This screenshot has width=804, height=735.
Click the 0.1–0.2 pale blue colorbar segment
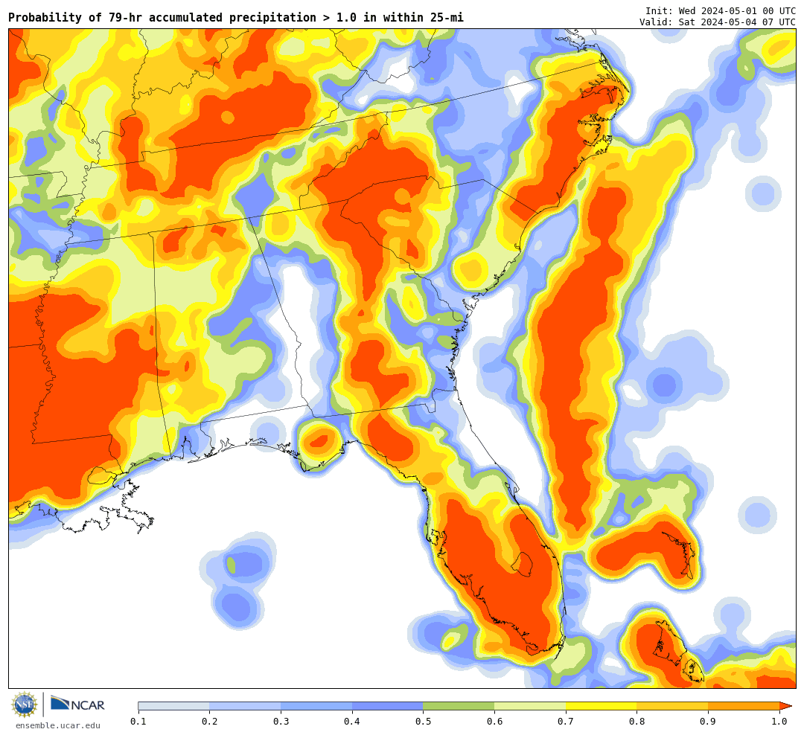point(173,706)
